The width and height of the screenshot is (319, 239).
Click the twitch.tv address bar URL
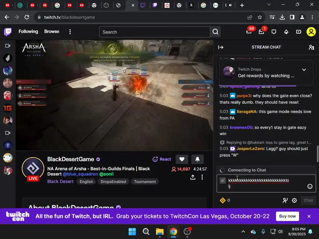click(69, 17)
